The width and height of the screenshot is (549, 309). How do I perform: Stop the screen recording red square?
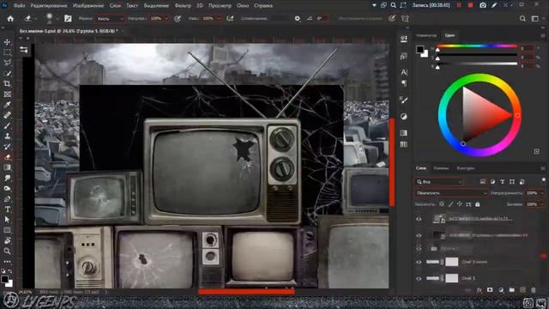(x=471, y=5)
